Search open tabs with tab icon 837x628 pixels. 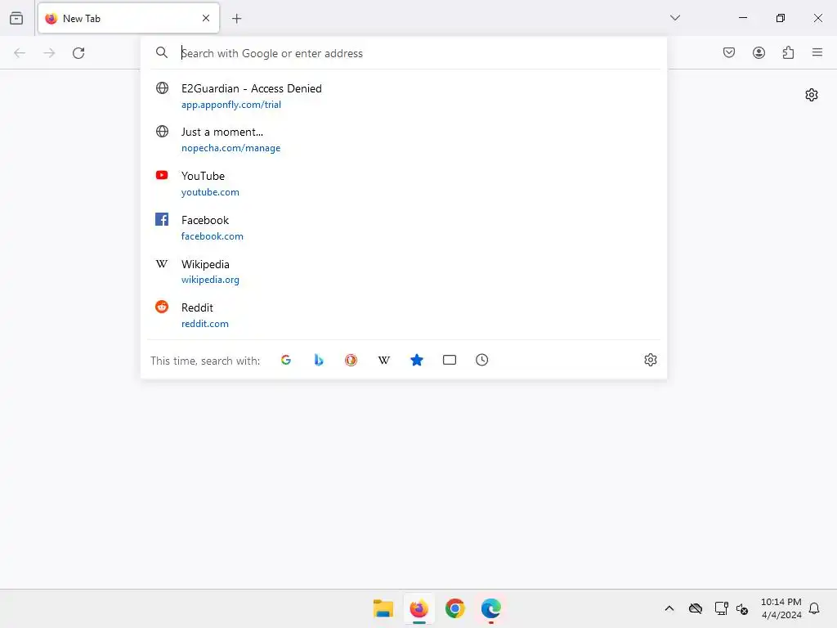point(450,360)
